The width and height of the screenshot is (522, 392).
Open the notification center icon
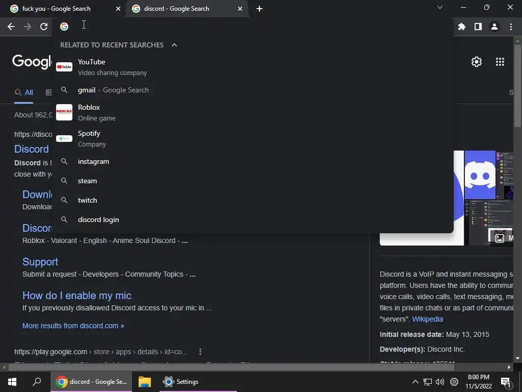click(506, 382)
